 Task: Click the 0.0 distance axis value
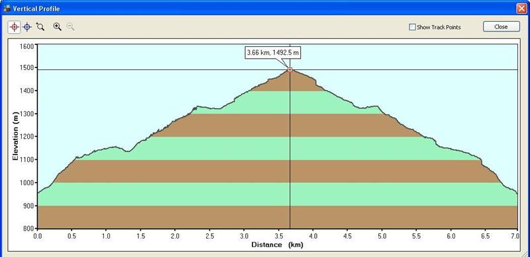pyautogui.click(x=38, y=236)
